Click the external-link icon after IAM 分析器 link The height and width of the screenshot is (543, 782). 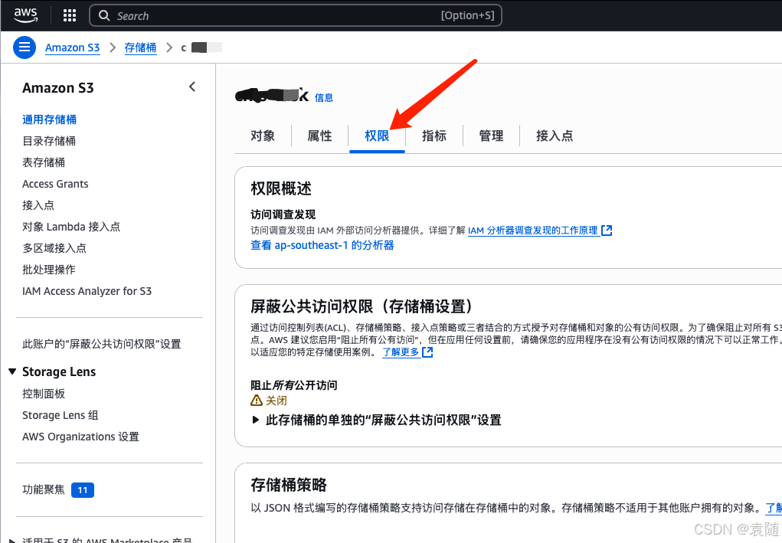(607, 231)
